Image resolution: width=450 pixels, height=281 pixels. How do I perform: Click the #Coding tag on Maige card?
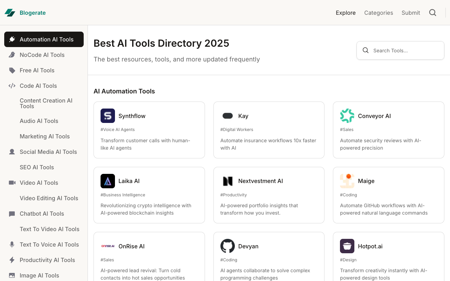pyautogui.click(x=348, y=195)
